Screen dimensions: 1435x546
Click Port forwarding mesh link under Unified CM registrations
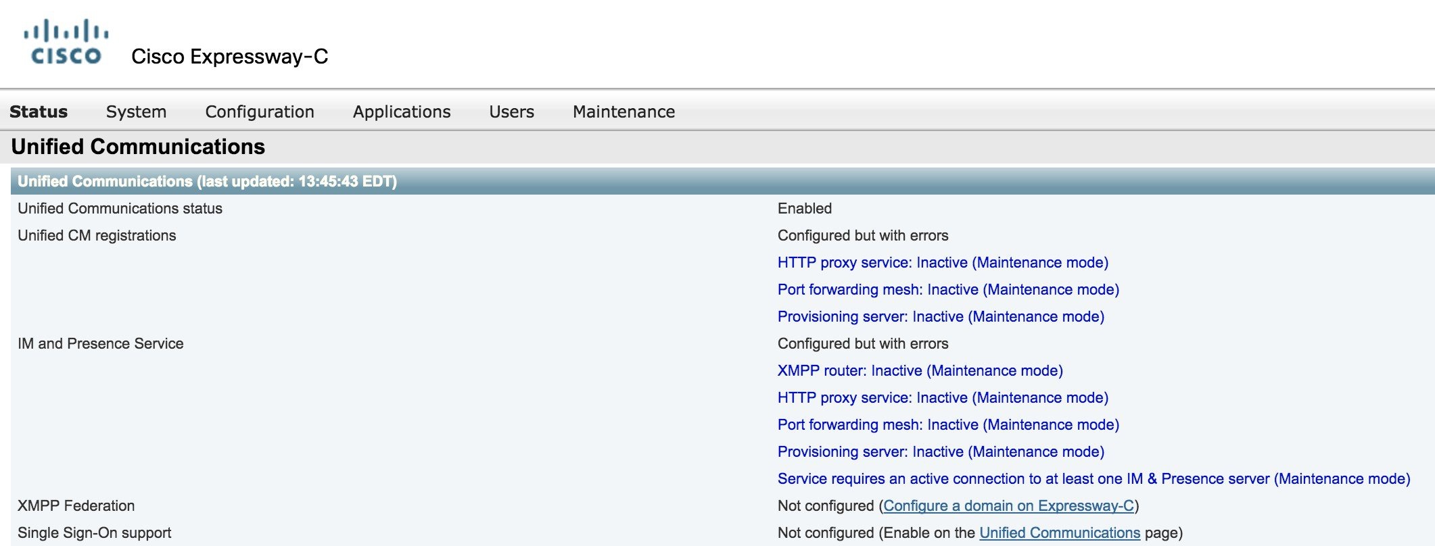point(948,289)
